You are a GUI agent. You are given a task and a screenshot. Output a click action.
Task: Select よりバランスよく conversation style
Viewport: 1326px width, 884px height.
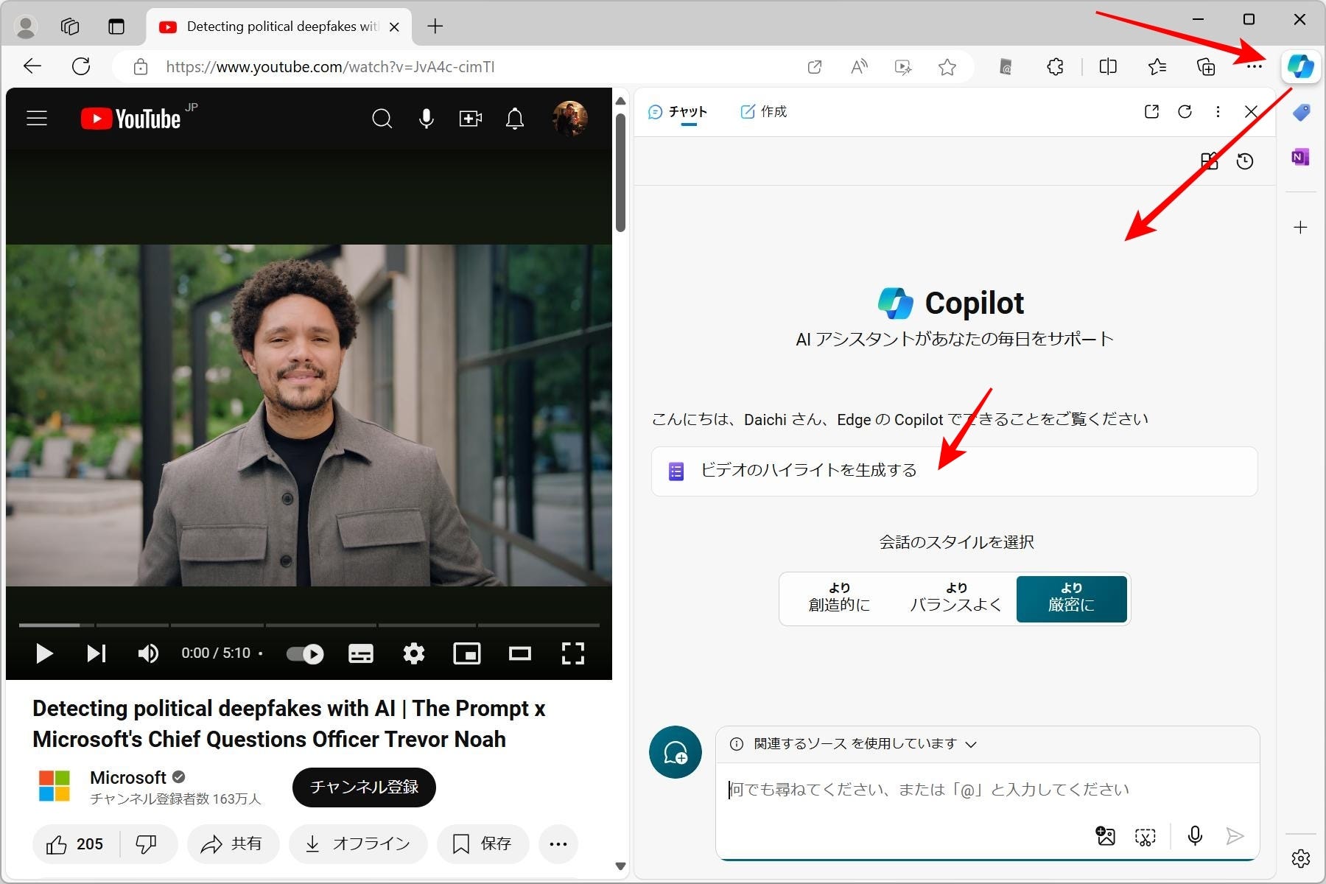(x=956, y=598)
